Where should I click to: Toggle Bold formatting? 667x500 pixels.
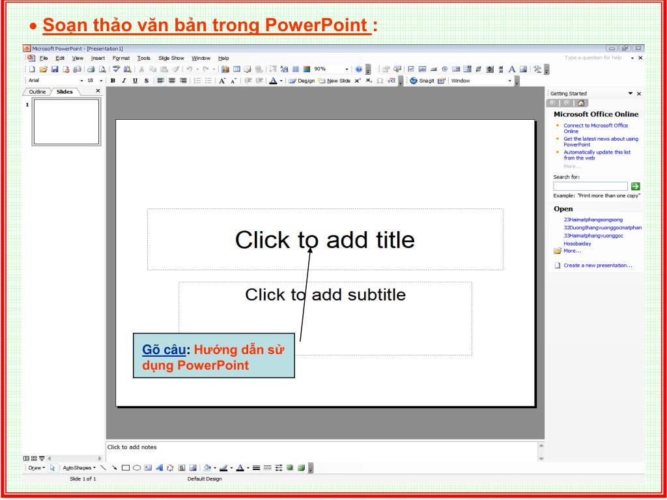[x=113, y=81]
